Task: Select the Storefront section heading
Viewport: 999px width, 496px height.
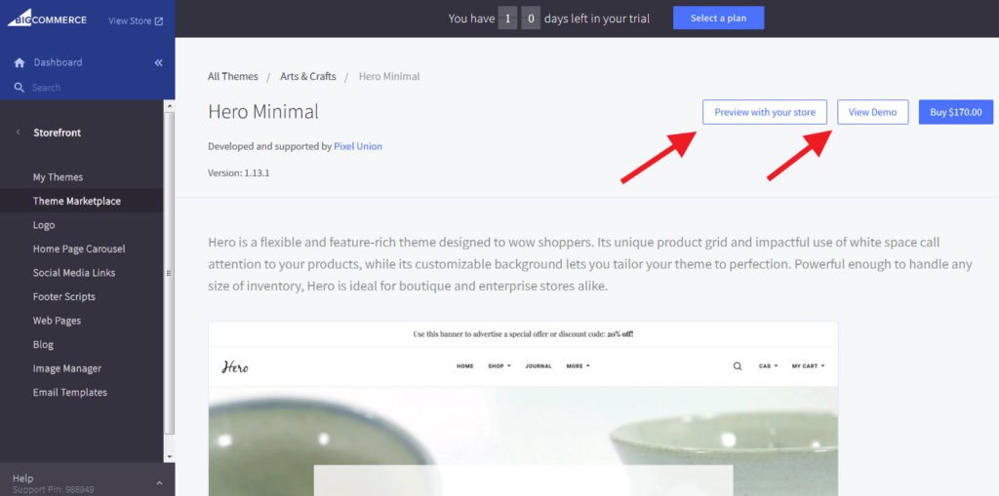Action: click(x=58, y=133)
